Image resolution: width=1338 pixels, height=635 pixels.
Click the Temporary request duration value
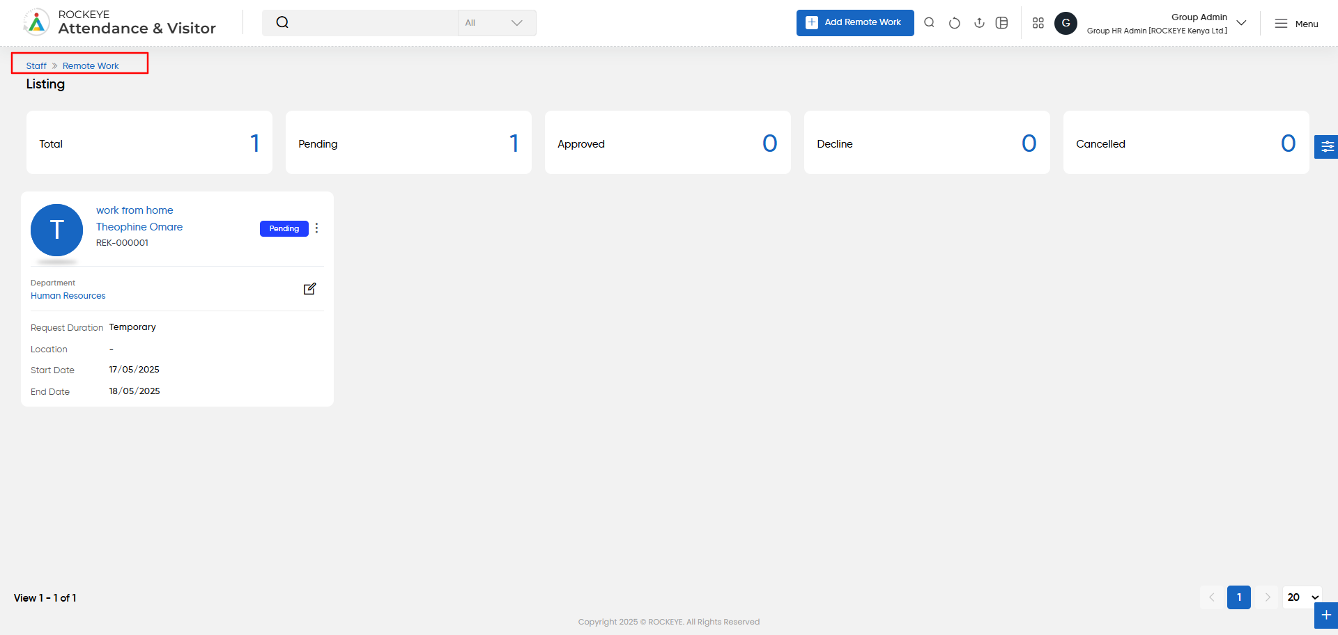[x=132, y=327]
